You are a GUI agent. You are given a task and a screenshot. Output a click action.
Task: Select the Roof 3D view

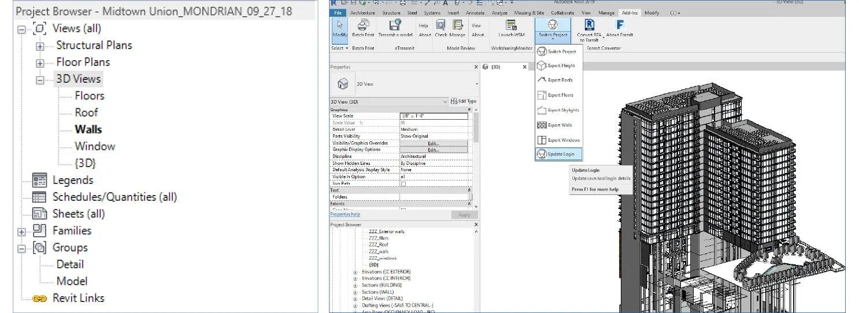point(86,113)
